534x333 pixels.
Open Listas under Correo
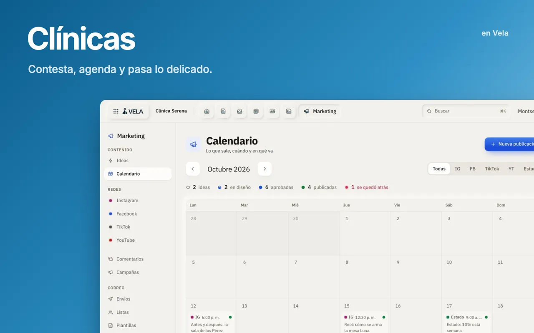point(138,312)
